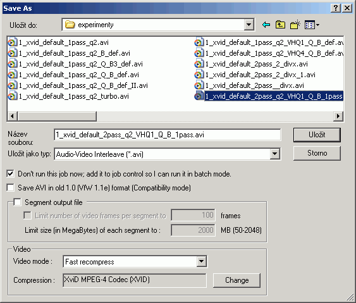The image size is (356, 303).
Task: Click the Change compression button
Action: coord(236,280)
